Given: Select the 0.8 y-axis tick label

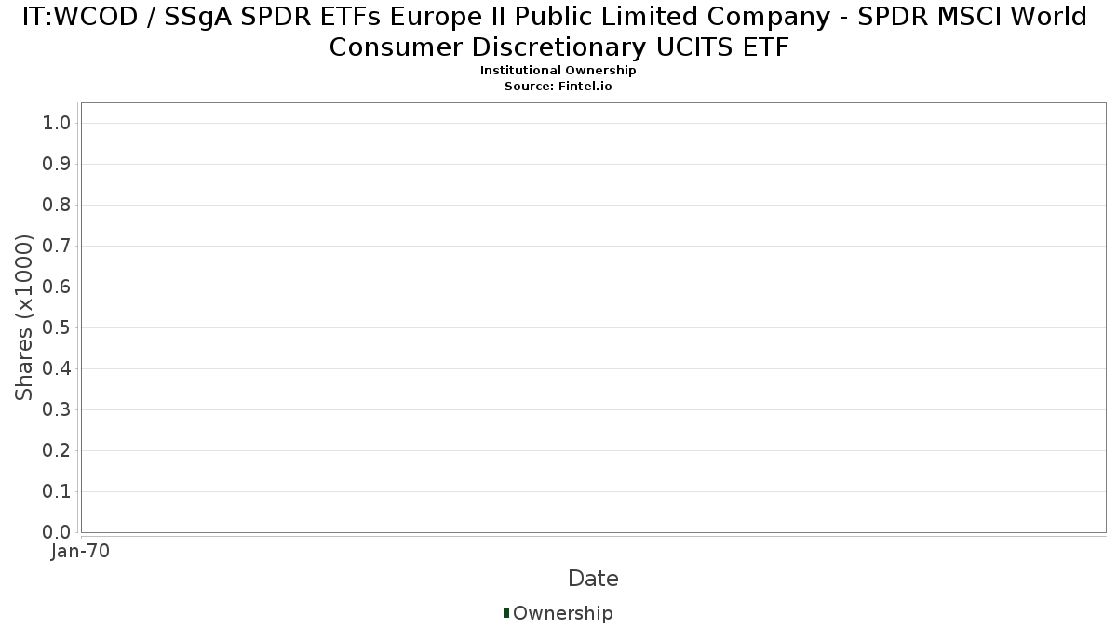Looking at the screenshot, I should [x=57, y=206].
